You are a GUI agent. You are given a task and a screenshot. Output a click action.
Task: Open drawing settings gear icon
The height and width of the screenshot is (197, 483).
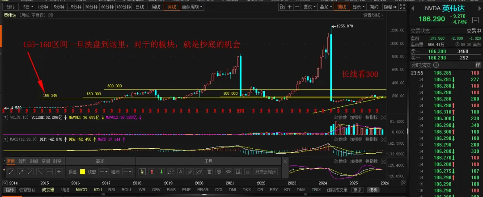219,172
